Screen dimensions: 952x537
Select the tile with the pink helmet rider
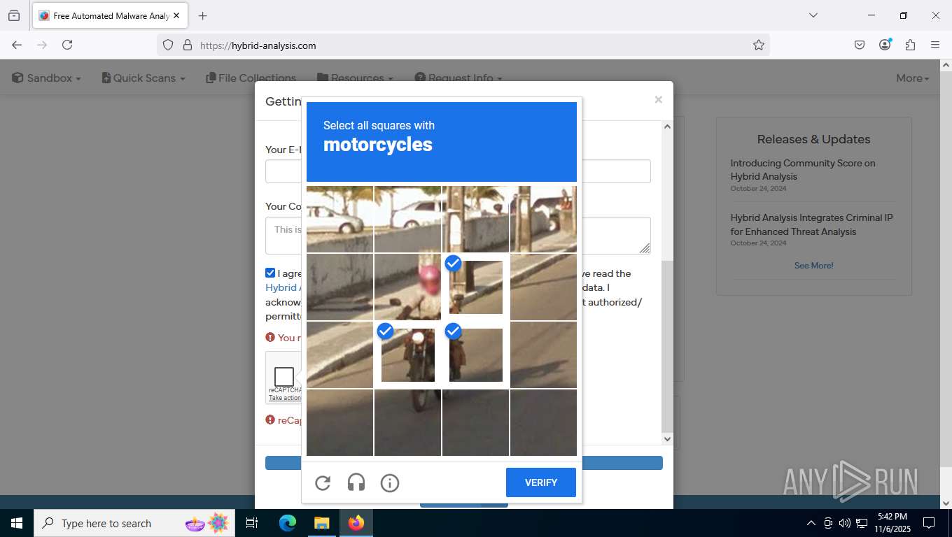[408, 287]
